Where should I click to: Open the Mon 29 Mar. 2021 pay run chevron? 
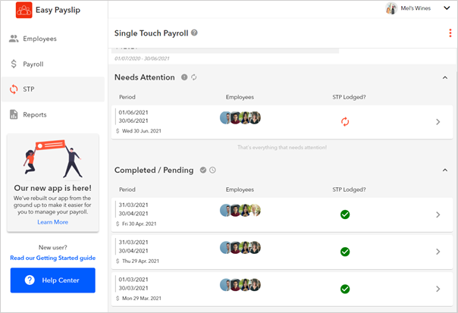click(438, 289)
